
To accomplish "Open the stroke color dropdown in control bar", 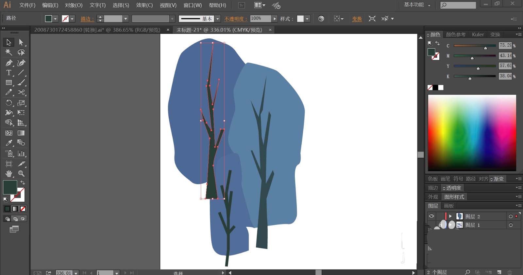I will tap(72, 19).
